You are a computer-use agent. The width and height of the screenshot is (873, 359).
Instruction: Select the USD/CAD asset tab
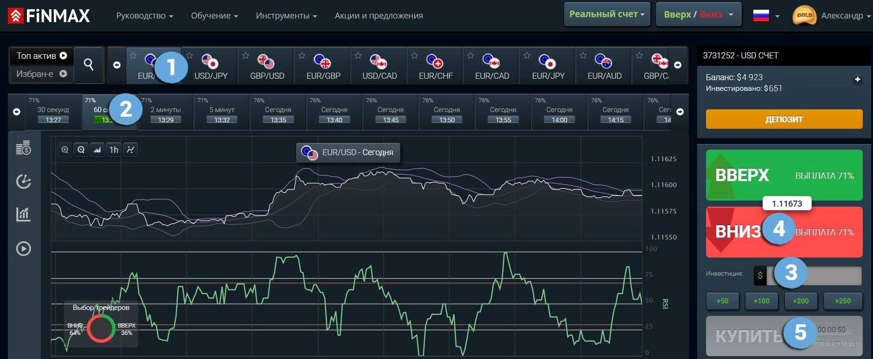(379, 66)
